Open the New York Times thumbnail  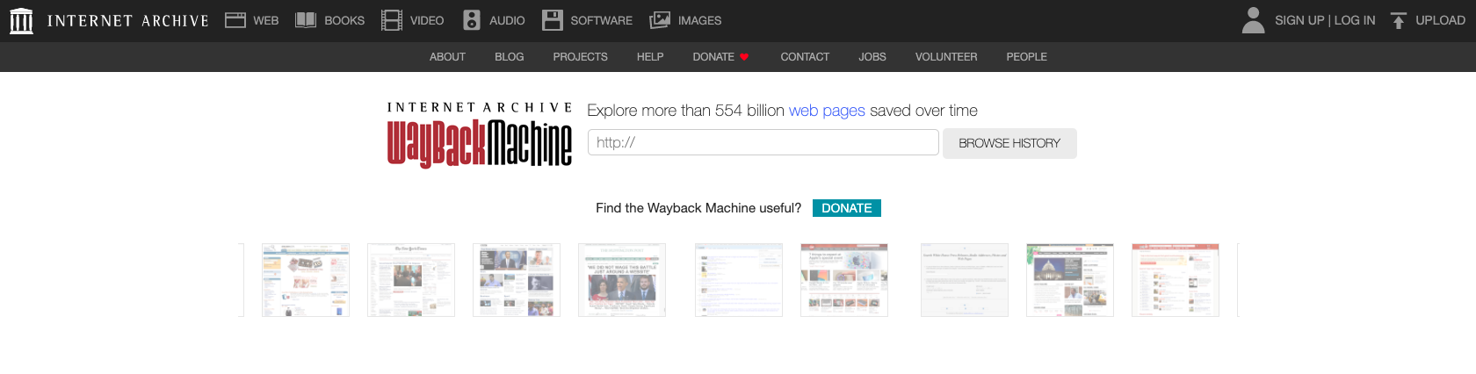click(411, 280)
